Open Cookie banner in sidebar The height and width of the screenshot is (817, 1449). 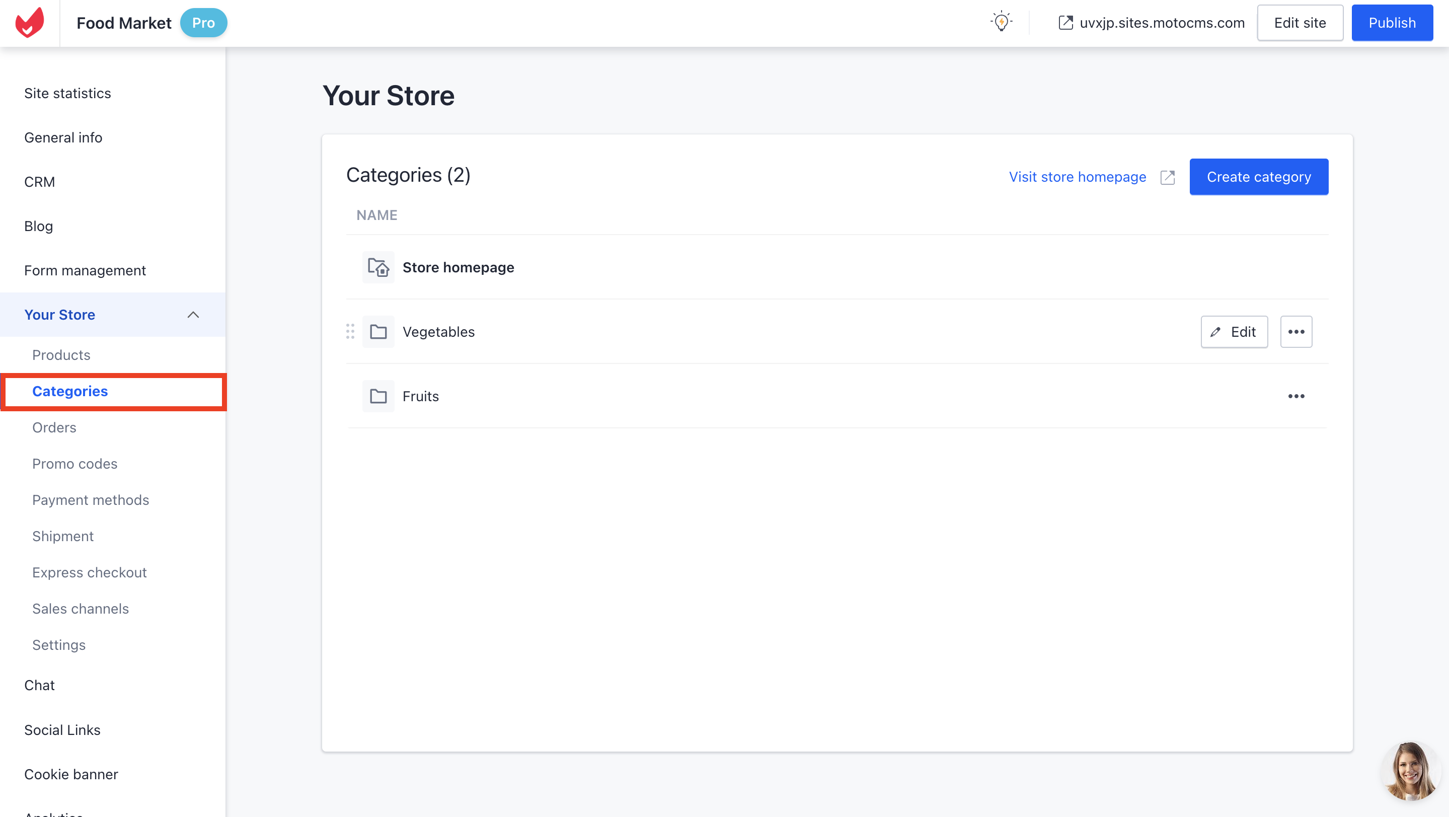click(x=71, y=774)
